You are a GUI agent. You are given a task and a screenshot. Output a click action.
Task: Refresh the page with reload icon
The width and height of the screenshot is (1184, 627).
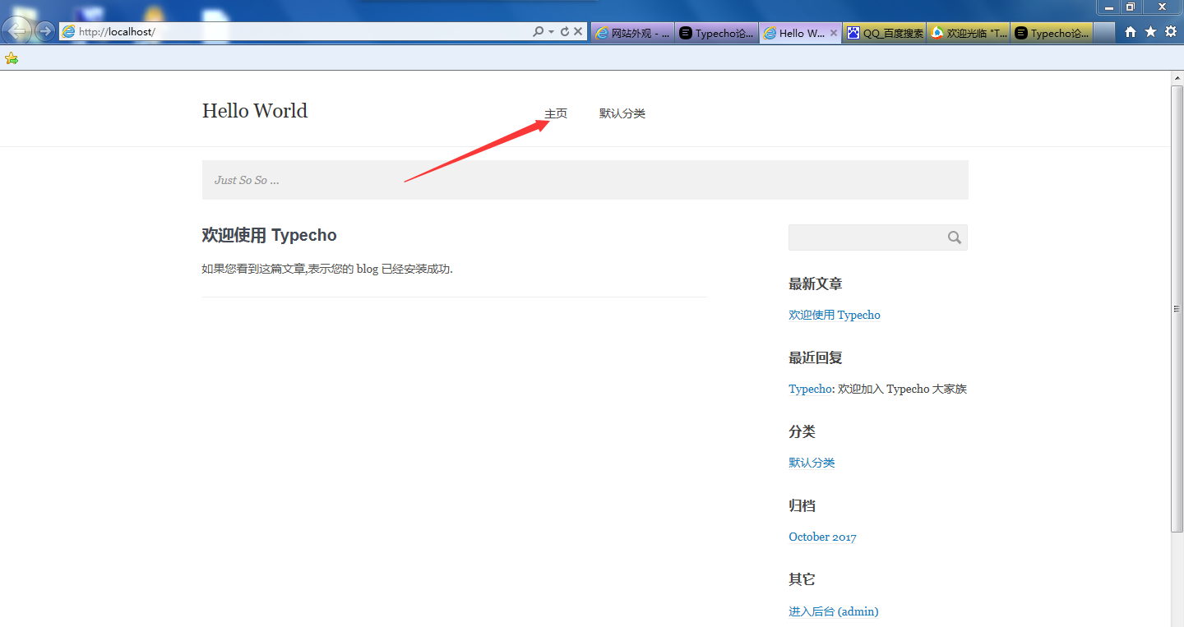pyautogui.click(x=564, y=31)
